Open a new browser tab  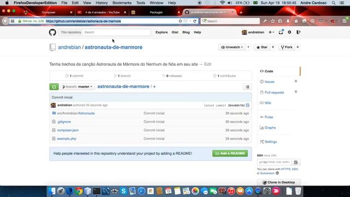point(241,13)
